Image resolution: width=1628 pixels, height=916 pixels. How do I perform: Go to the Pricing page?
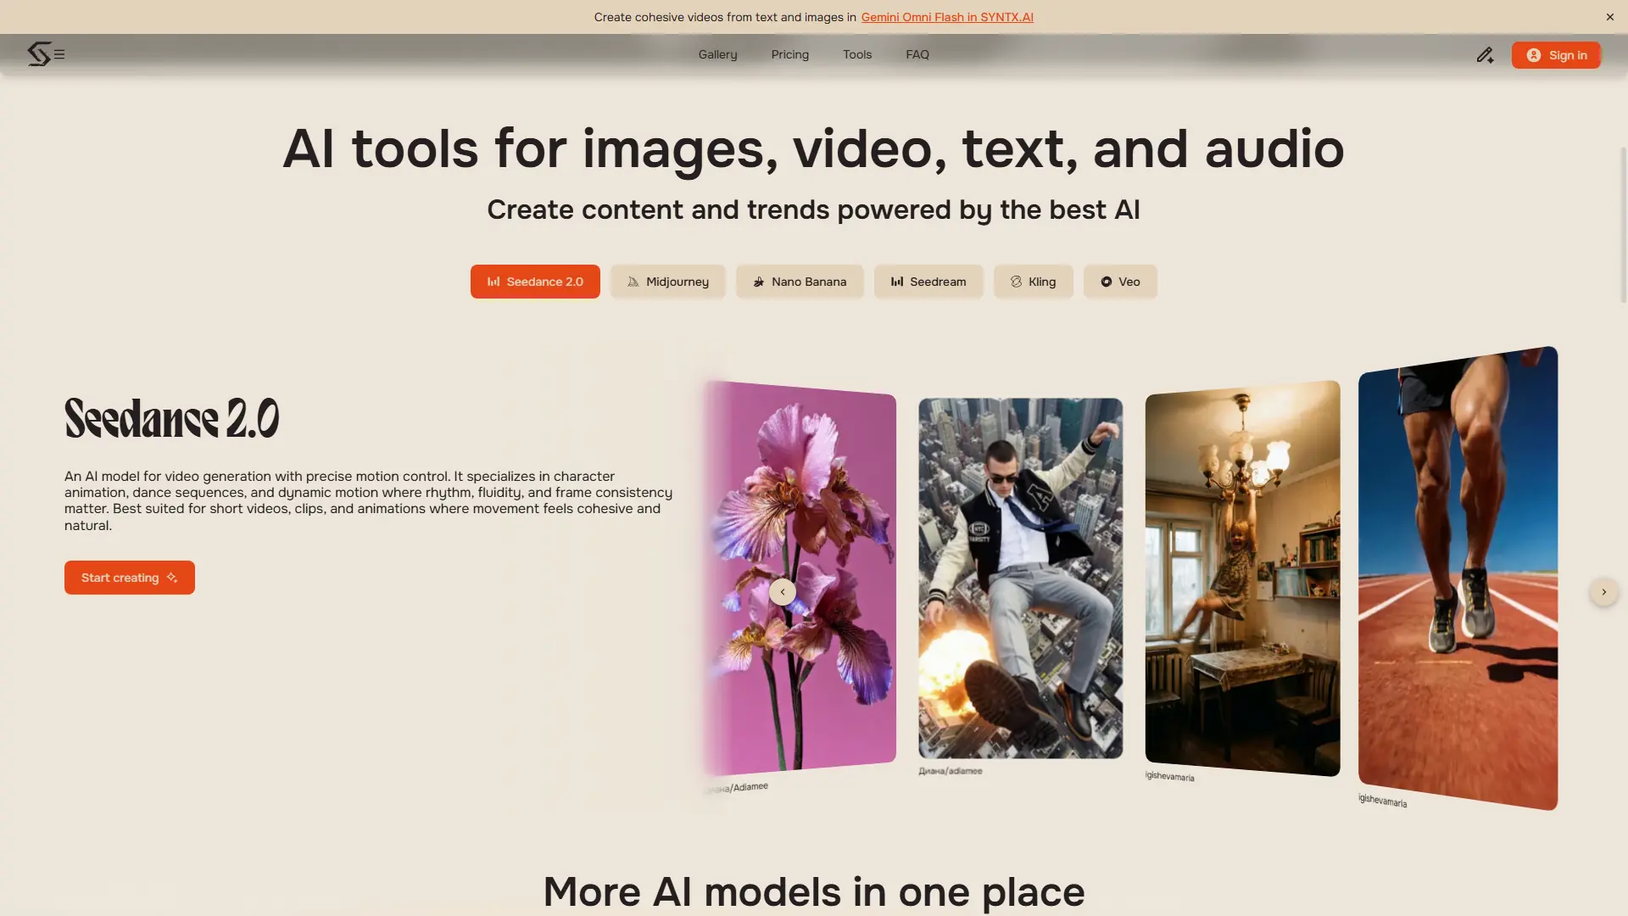click(789, 54)
